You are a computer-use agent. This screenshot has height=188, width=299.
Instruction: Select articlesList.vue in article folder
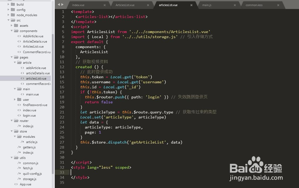(36, 78)
